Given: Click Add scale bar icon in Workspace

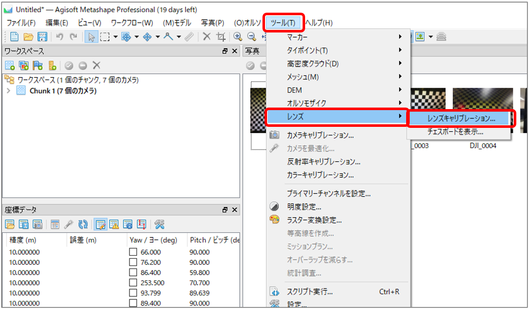Looking at the screenshot, I should pyautogui.click(x=52, y=65).
